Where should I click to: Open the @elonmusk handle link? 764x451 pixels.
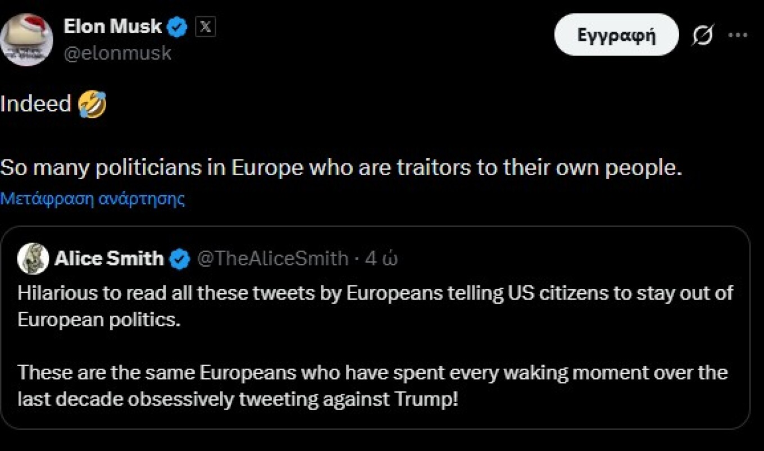pyautogui.click(x=117, y=53)
